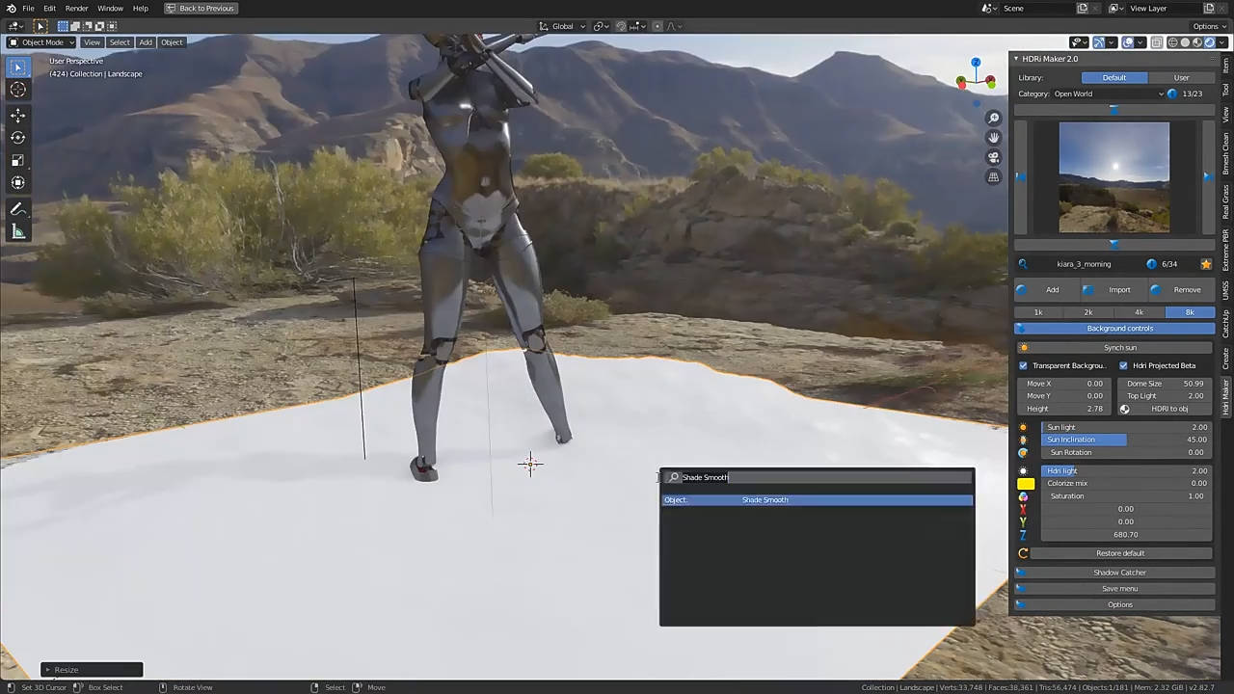
Task: Open the Options dropdown in header
Action: coord(1208,26)
